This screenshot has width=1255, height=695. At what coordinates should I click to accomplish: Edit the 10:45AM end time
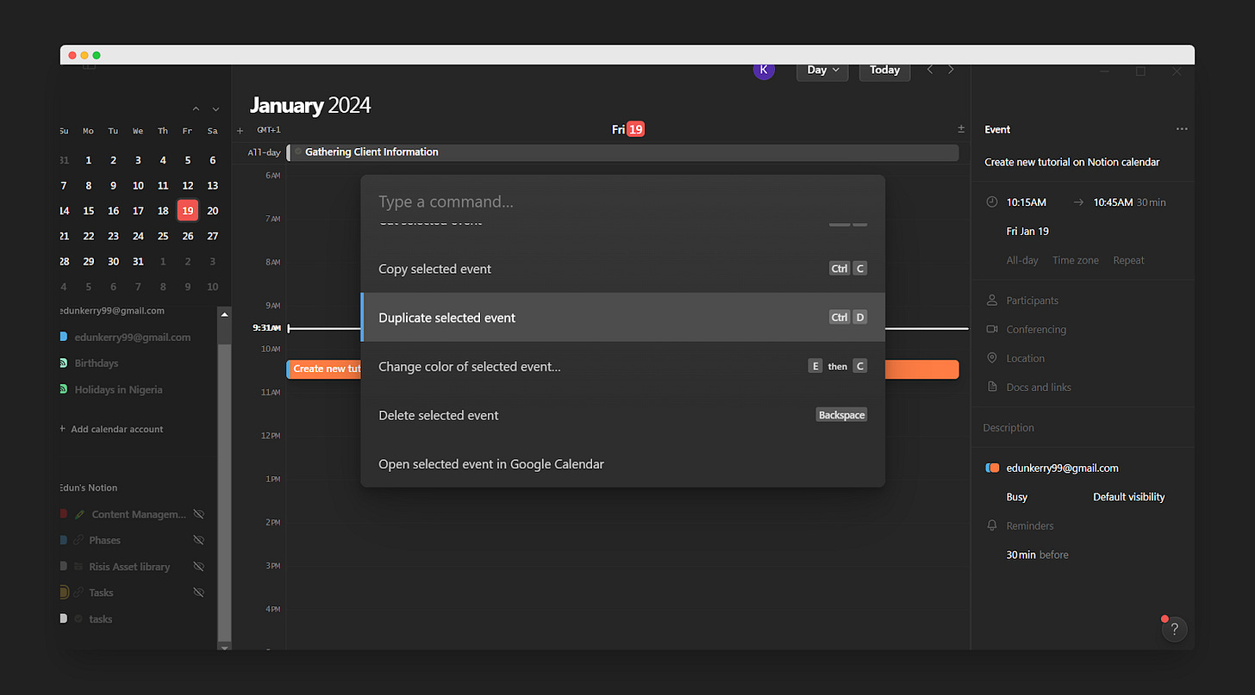pyautogui.click(x=1113, y=202)
